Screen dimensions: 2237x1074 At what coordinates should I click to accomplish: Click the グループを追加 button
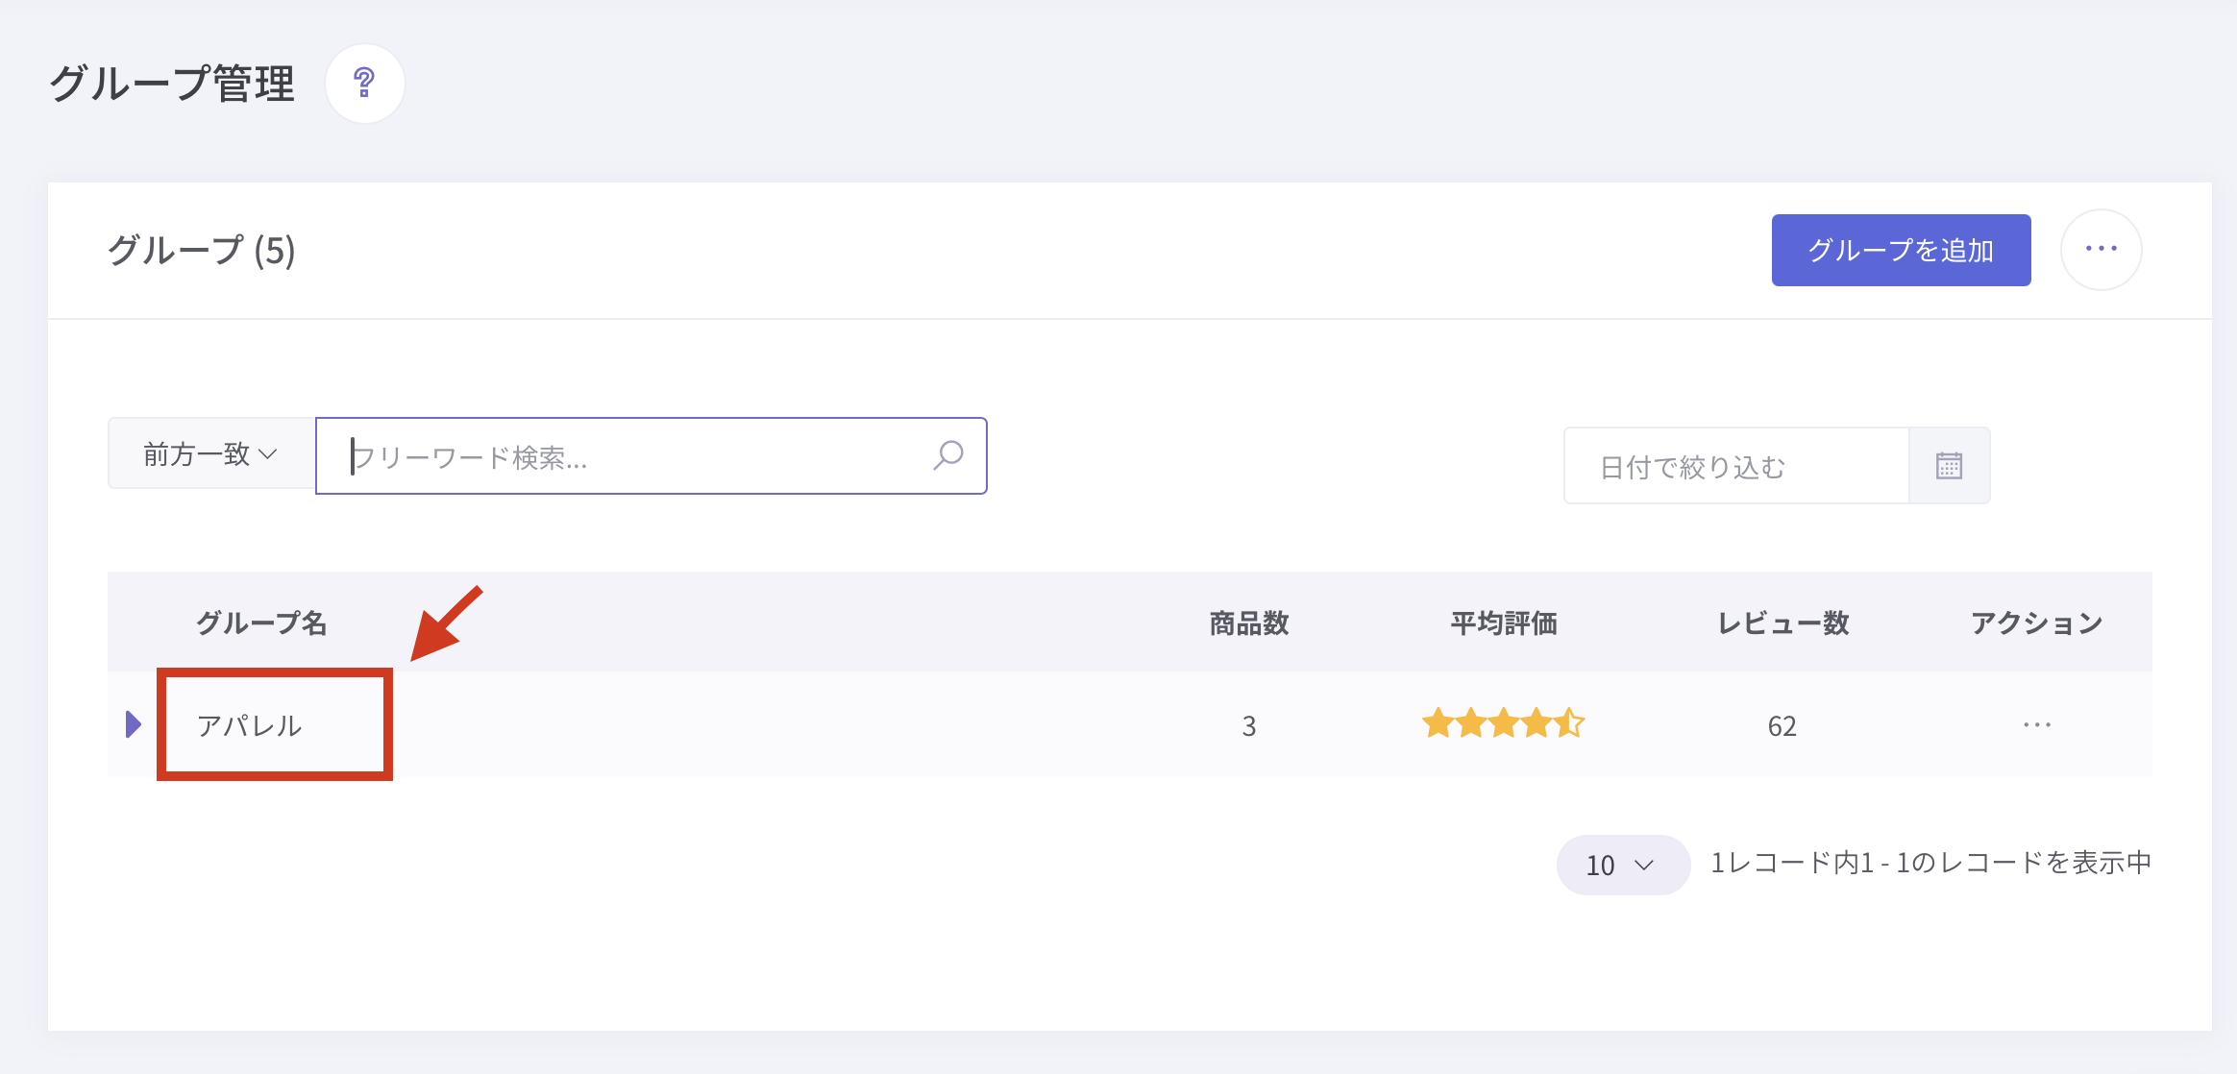coord(1901,250)
